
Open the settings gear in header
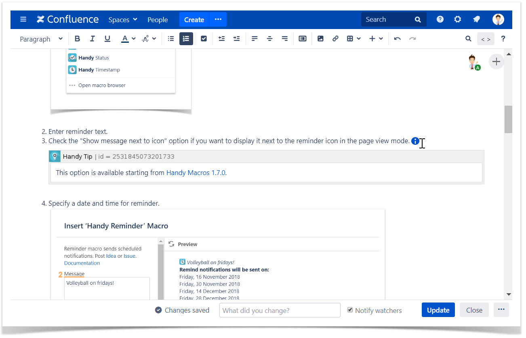(x=457, y=19)
